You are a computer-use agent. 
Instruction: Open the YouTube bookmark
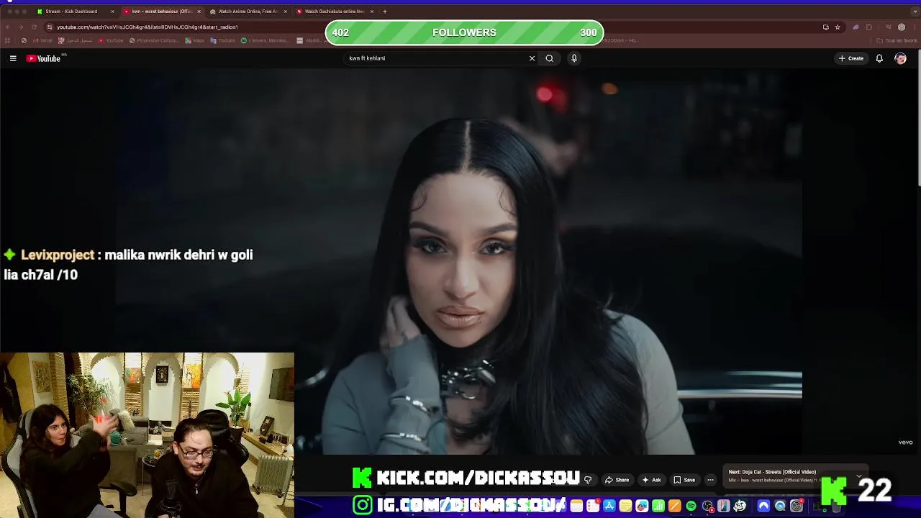[x=111, y=40]
